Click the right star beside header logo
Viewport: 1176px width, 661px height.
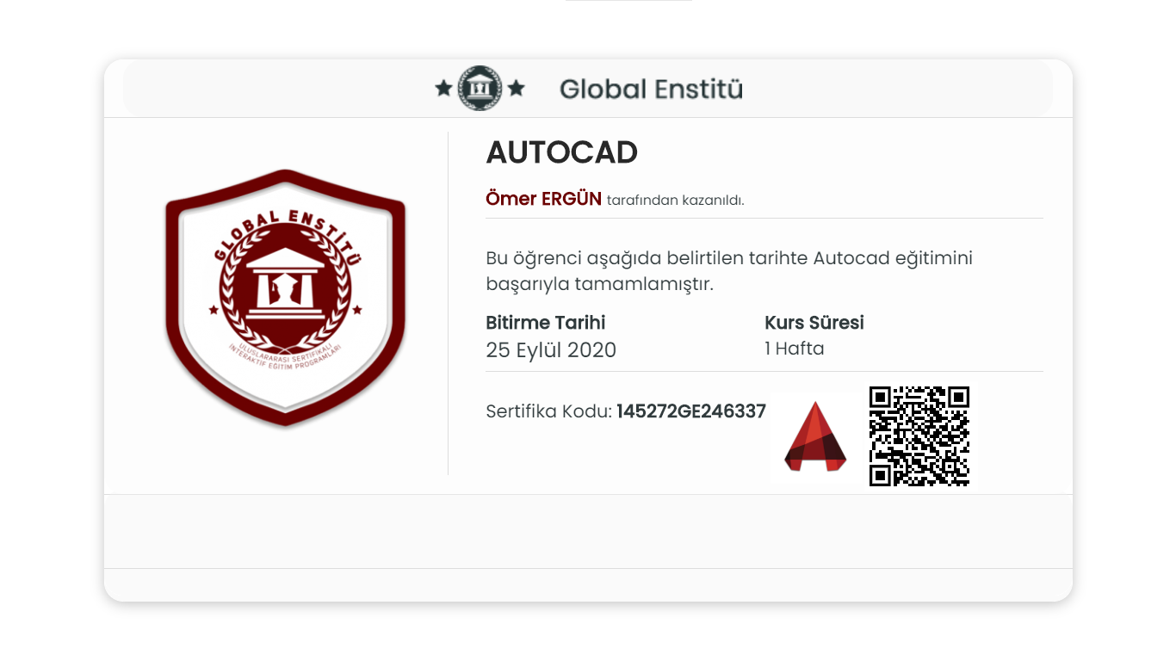pyautogui.click(x=516, y=88)
